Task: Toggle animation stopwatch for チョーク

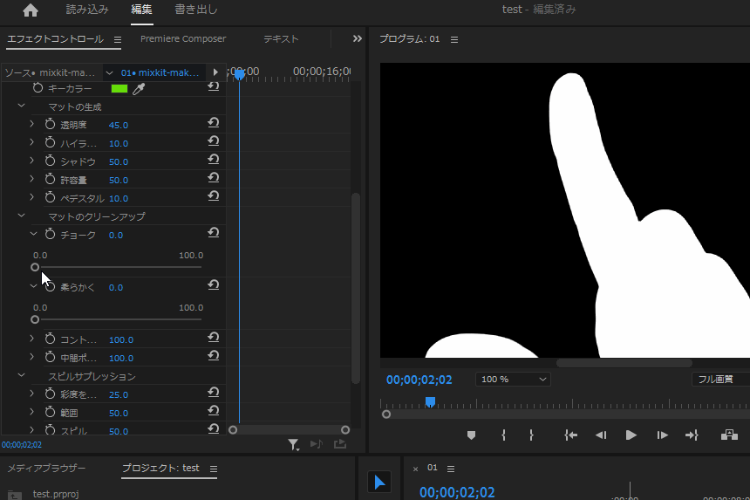Action: 50,234
